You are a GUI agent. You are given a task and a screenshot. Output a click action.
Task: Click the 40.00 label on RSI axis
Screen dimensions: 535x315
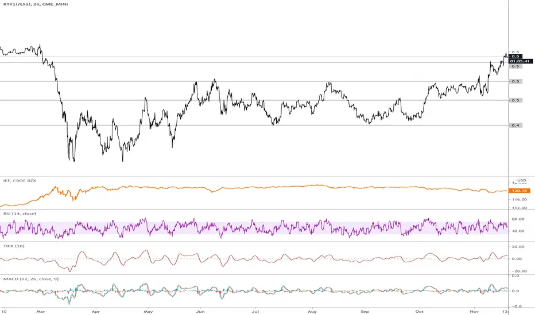click(x=518, y=231)
